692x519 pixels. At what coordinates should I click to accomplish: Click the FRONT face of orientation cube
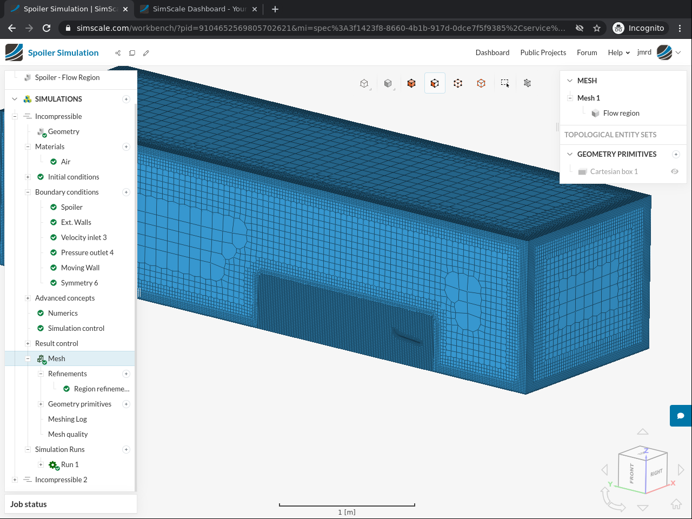(x=631, y=473)
